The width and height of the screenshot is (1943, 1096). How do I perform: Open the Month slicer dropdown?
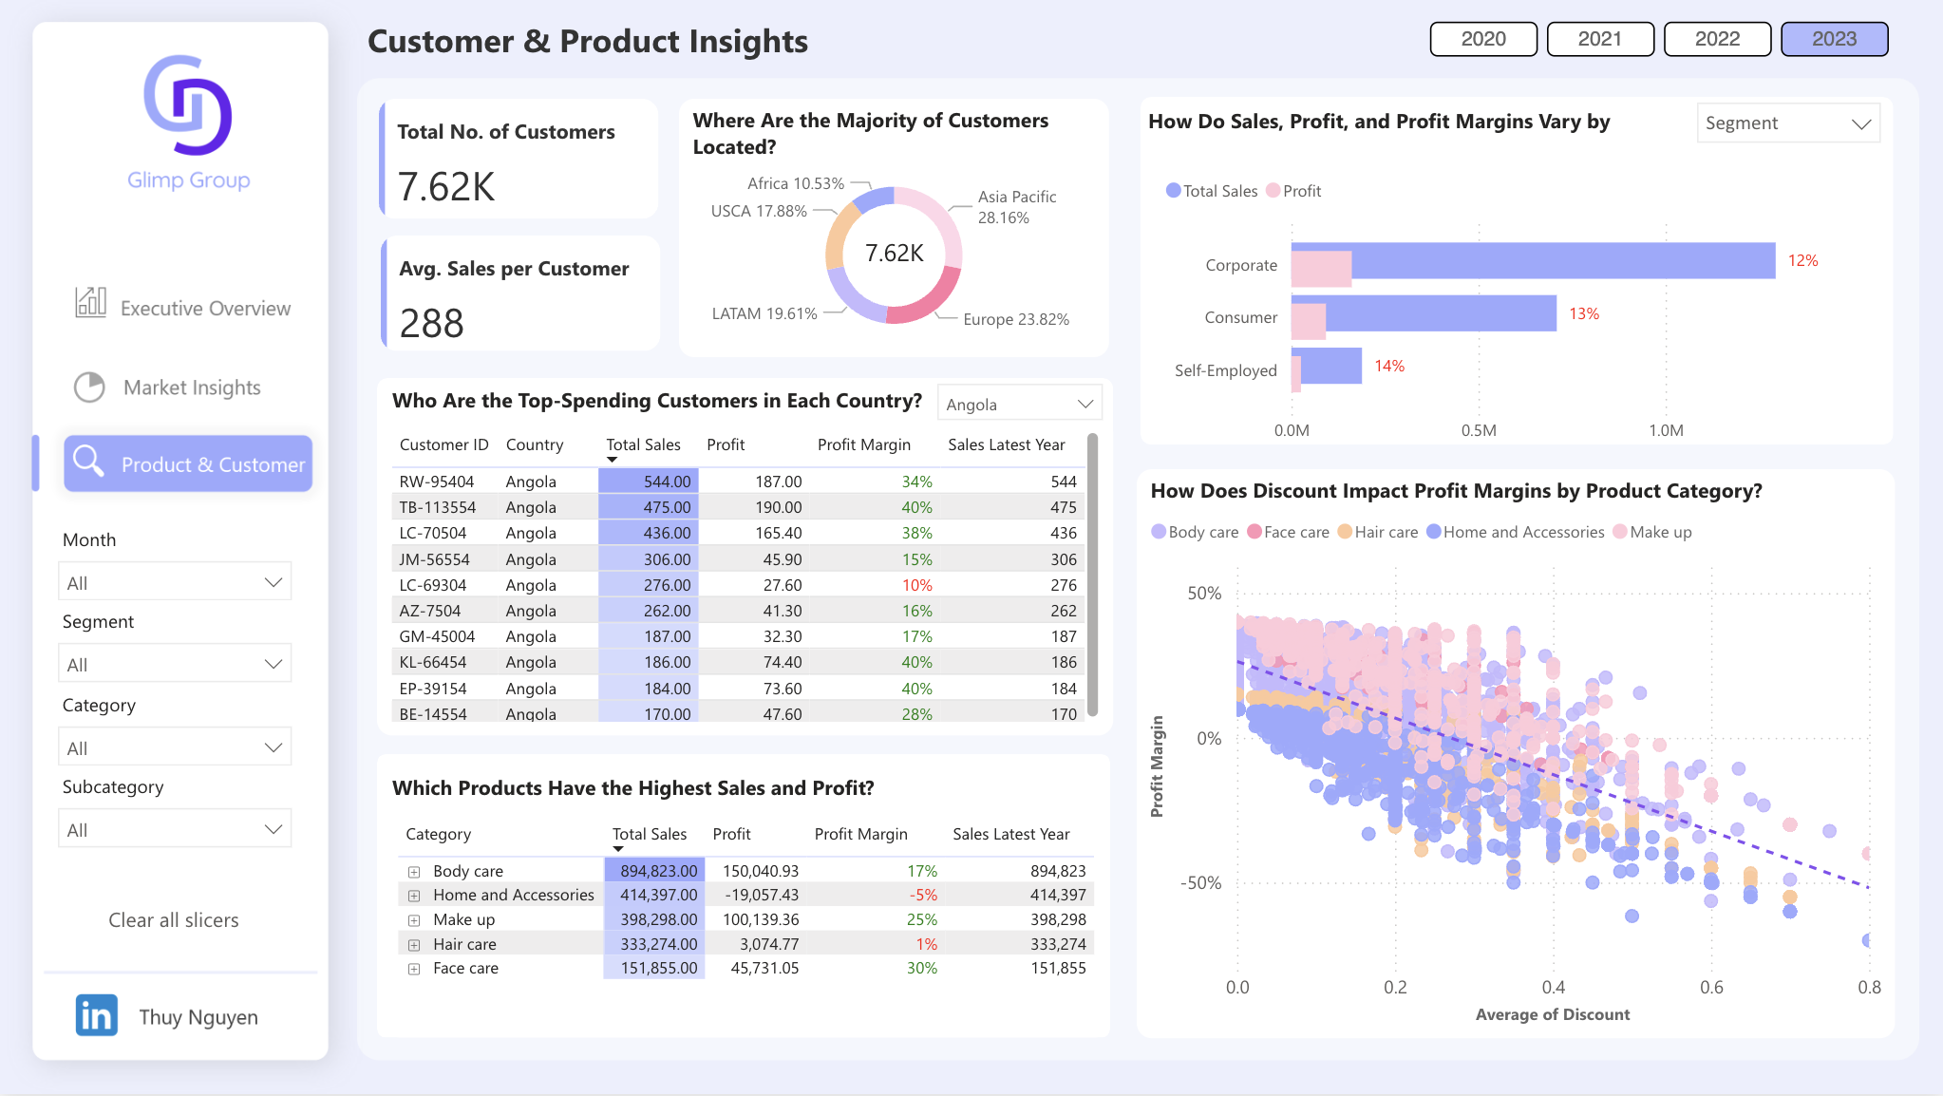click(175, 580)
